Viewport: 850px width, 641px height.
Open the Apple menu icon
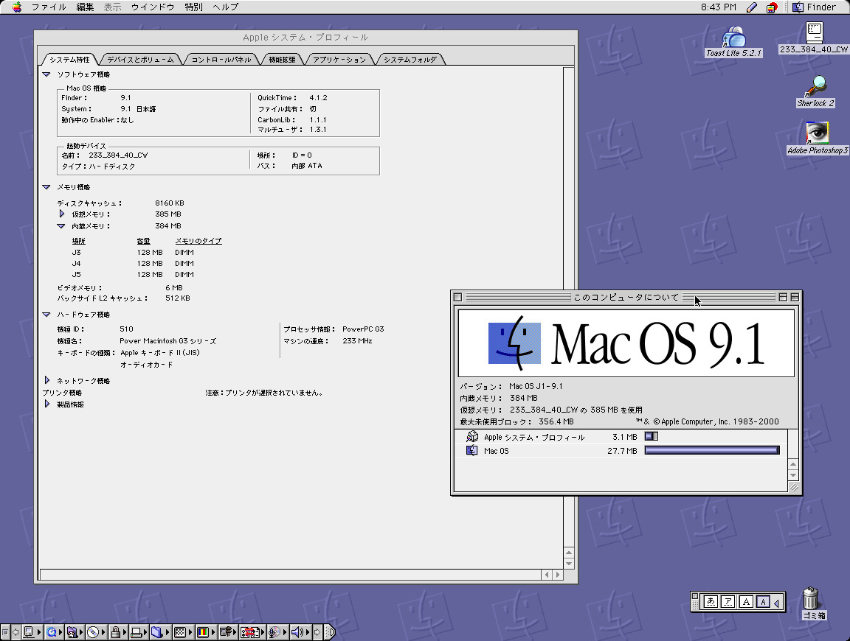17,7
